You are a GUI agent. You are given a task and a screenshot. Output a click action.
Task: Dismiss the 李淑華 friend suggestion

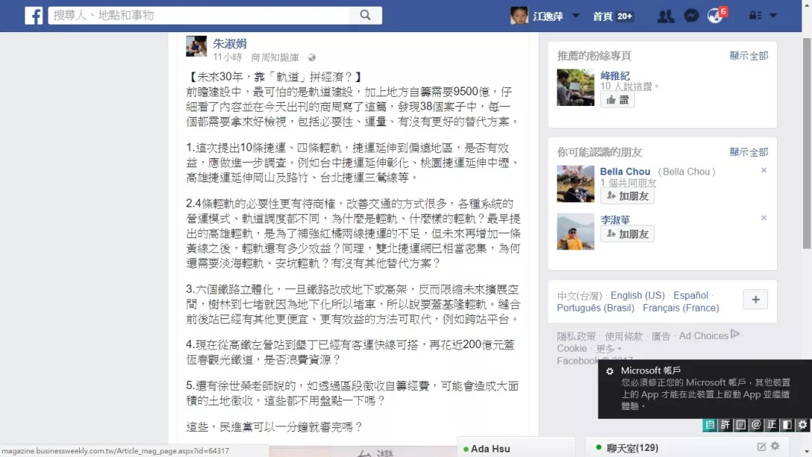click(764, 218)
